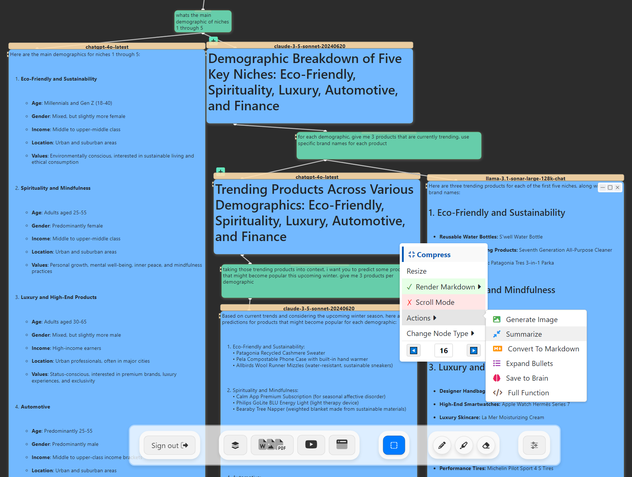This screenshot has height=477, width=632.
Task: Select the highlighter marker tool
Action: (464, 445)
